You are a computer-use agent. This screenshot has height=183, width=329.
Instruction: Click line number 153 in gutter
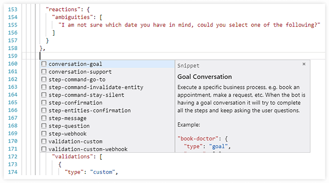click(x=13, y=9)
